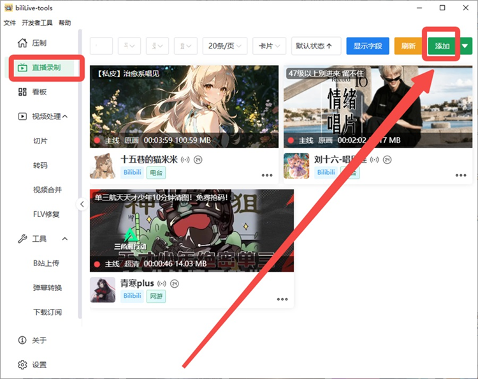The image size is (478, 379).
Task: Click the empty search field in toolbar
Action: 101,46
